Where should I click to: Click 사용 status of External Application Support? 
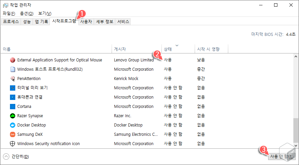tap(168, 60)
